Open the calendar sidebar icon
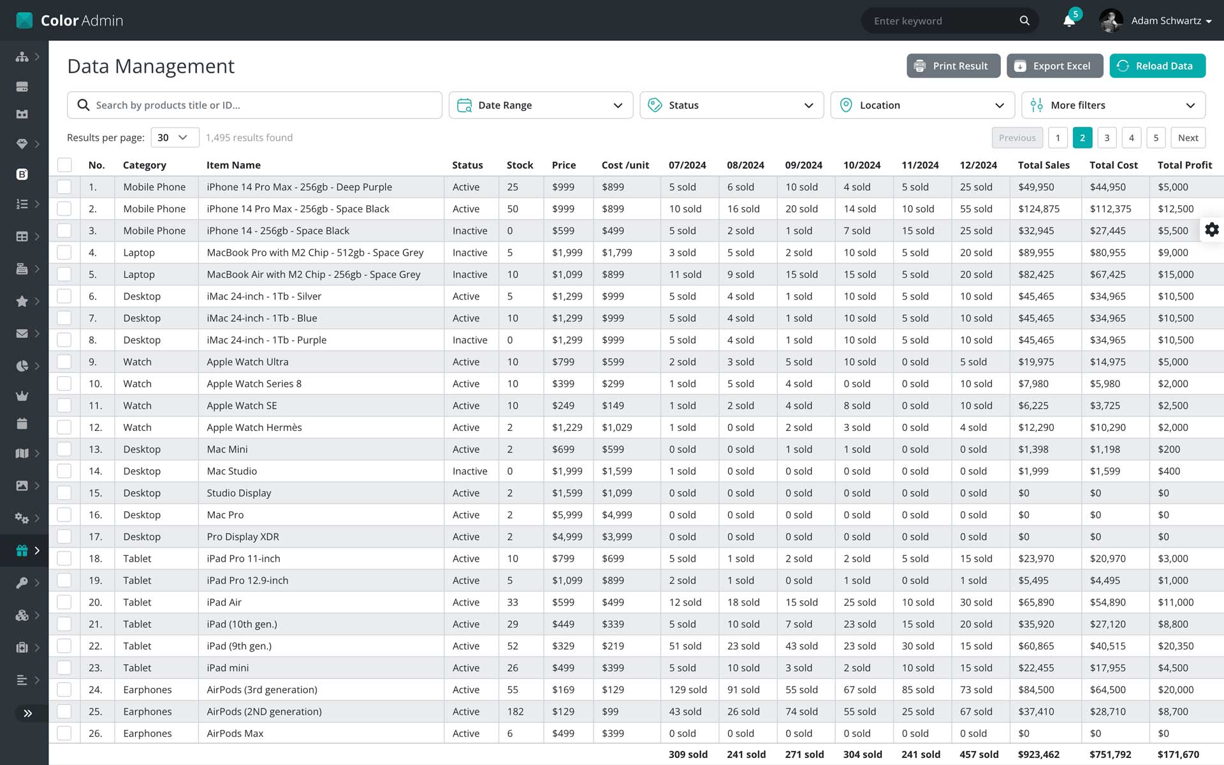Image resolution: width=1224 pixels, height=765 pixels. coord(22,423)
